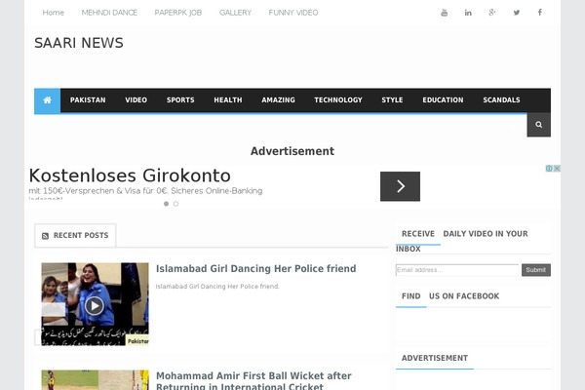The width and height of the screenshot is (585, 390).
Task: Click the ad subtitle about 150€-Versprechen
Action: point(145,191)
